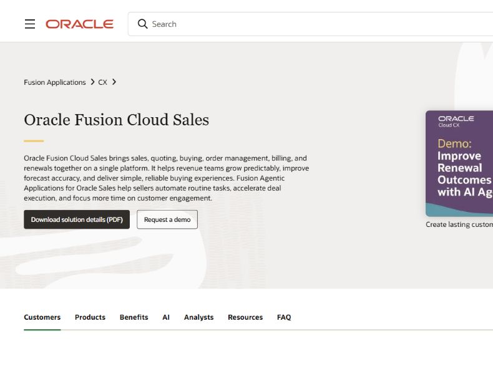This screenshot has height=374, width=493.
Task: Select the Customers tab
Action: pyautogui.click(x=42, y=317)
